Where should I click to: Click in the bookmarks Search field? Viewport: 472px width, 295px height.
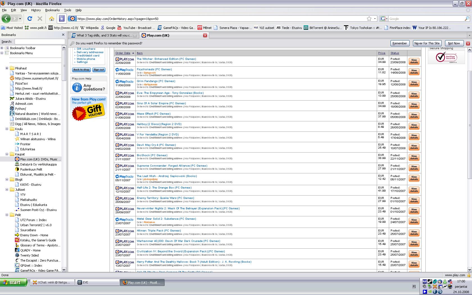(39, 42)
